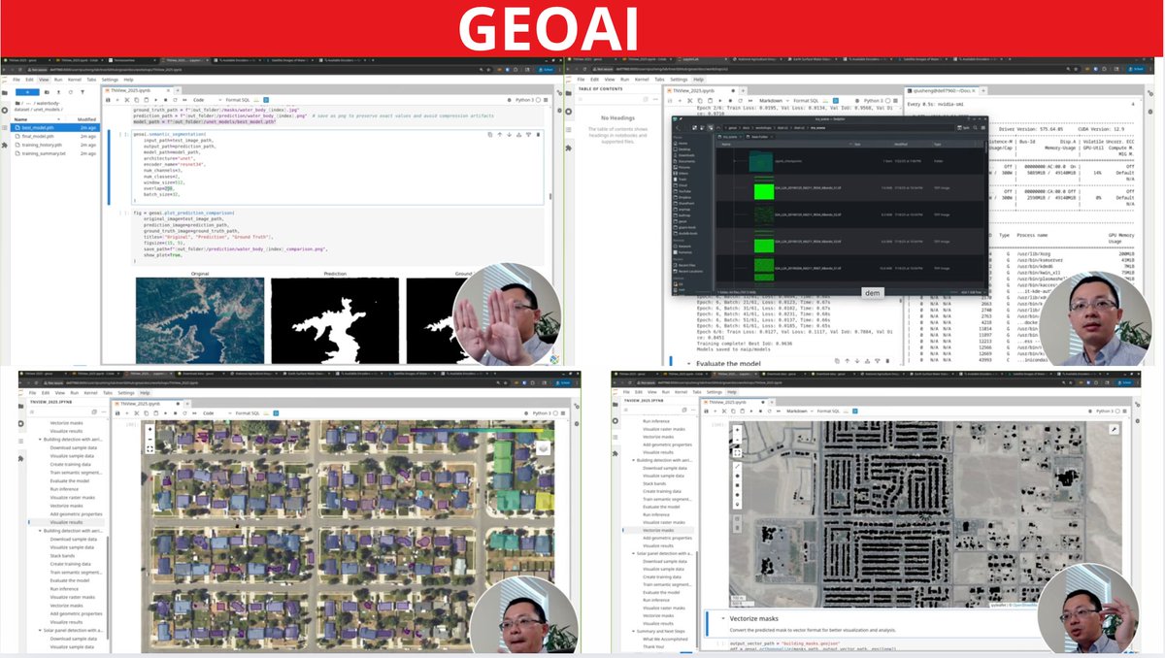Screen dimensions: 1165x658
Task: Zoom out on the colored buildings map
Action: click(150, 439)
